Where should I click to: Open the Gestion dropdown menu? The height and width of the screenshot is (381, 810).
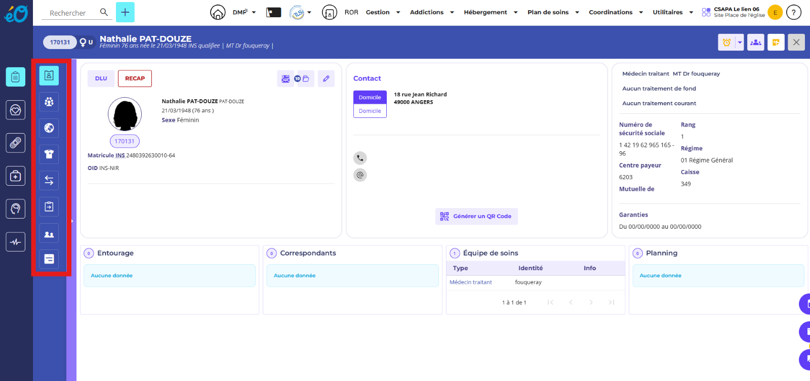(383, 12)
